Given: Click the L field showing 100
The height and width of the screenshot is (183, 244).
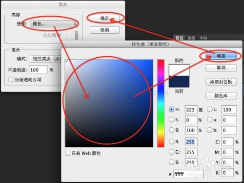Looking at the screenshot, I should point(229,110).
